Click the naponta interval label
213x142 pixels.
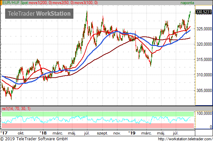pos(187,3)
